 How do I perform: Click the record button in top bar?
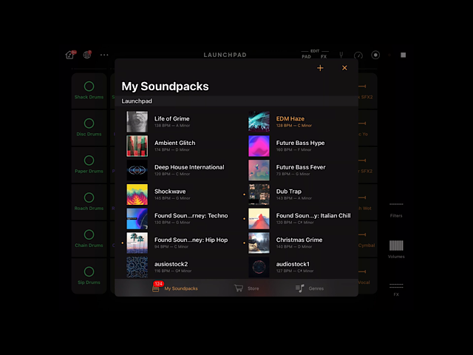tap(376, 55)
